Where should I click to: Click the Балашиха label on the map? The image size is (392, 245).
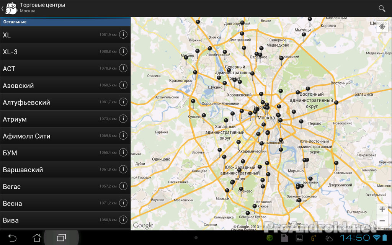click(x=364, y=94)
